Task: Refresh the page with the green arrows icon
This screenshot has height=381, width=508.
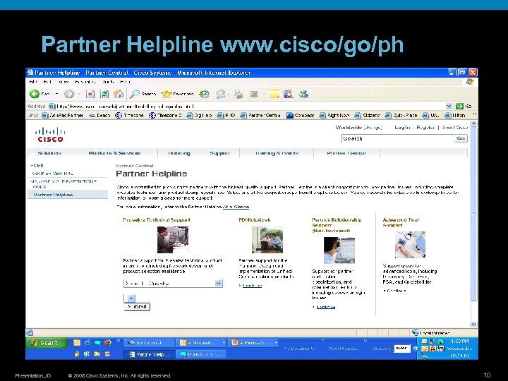Action: (104, 94)
